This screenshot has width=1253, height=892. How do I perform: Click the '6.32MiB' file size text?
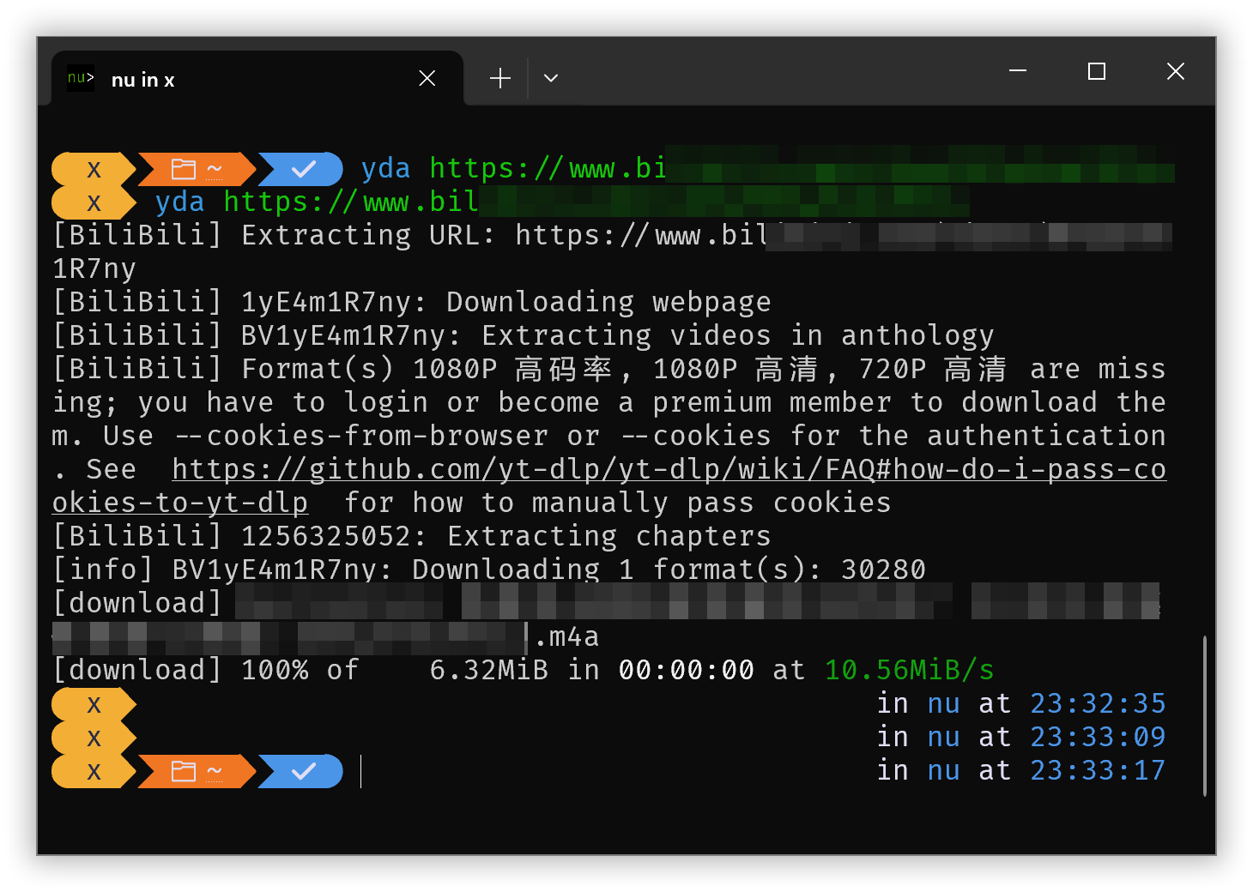(x=488, y=671)
